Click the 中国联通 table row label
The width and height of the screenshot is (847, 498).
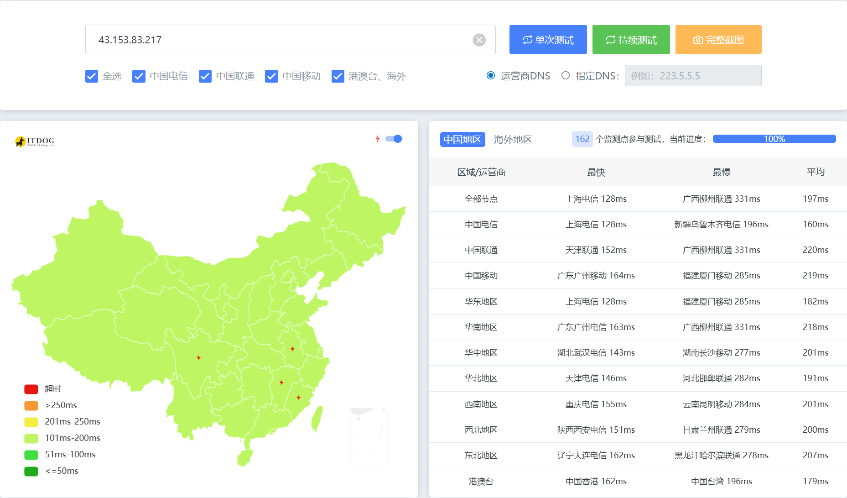[x=481, y=250]
